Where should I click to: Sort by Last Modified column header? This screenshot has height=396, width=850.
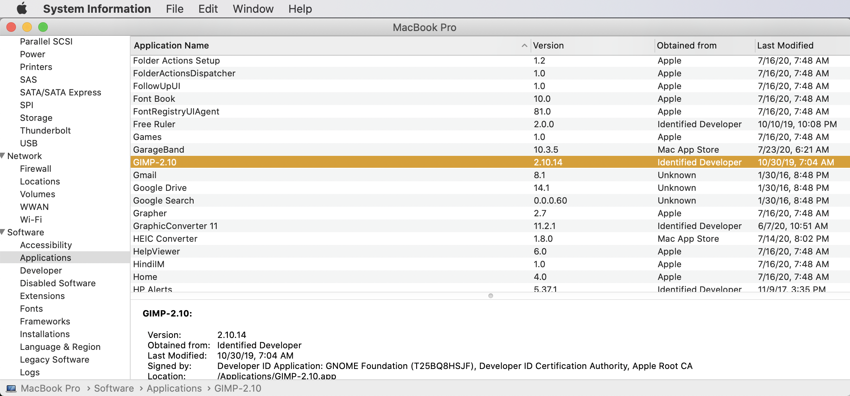pyautogui.click(x=803, y=46)
